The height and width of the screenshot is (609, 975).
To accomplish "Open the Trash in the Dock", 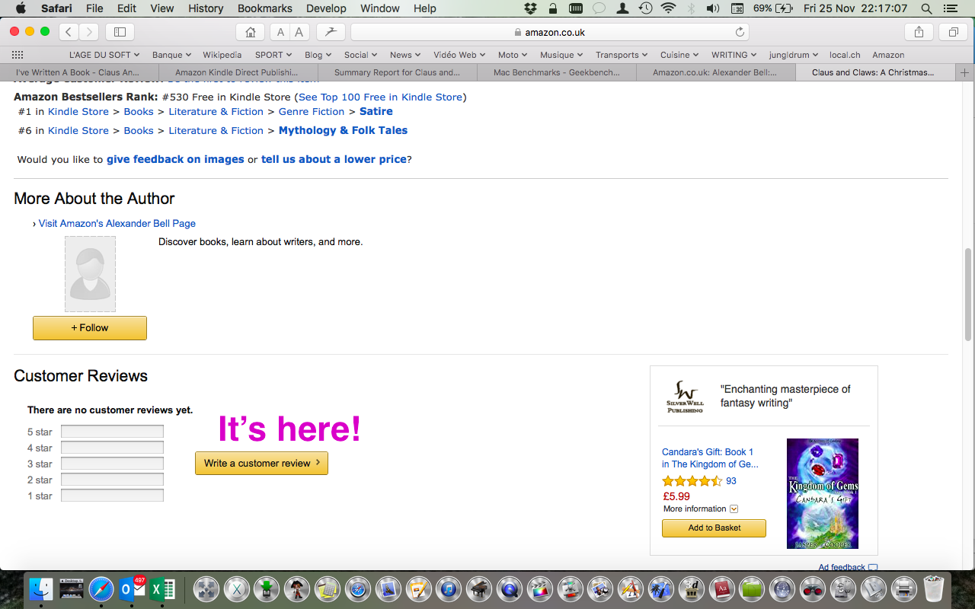I will (x=933, y=589).
